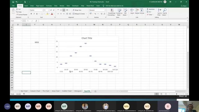Image resolution: width=199 pixels, height=112 pixels.
Task: Open Format as Table gallery
Action: [119, 12]
